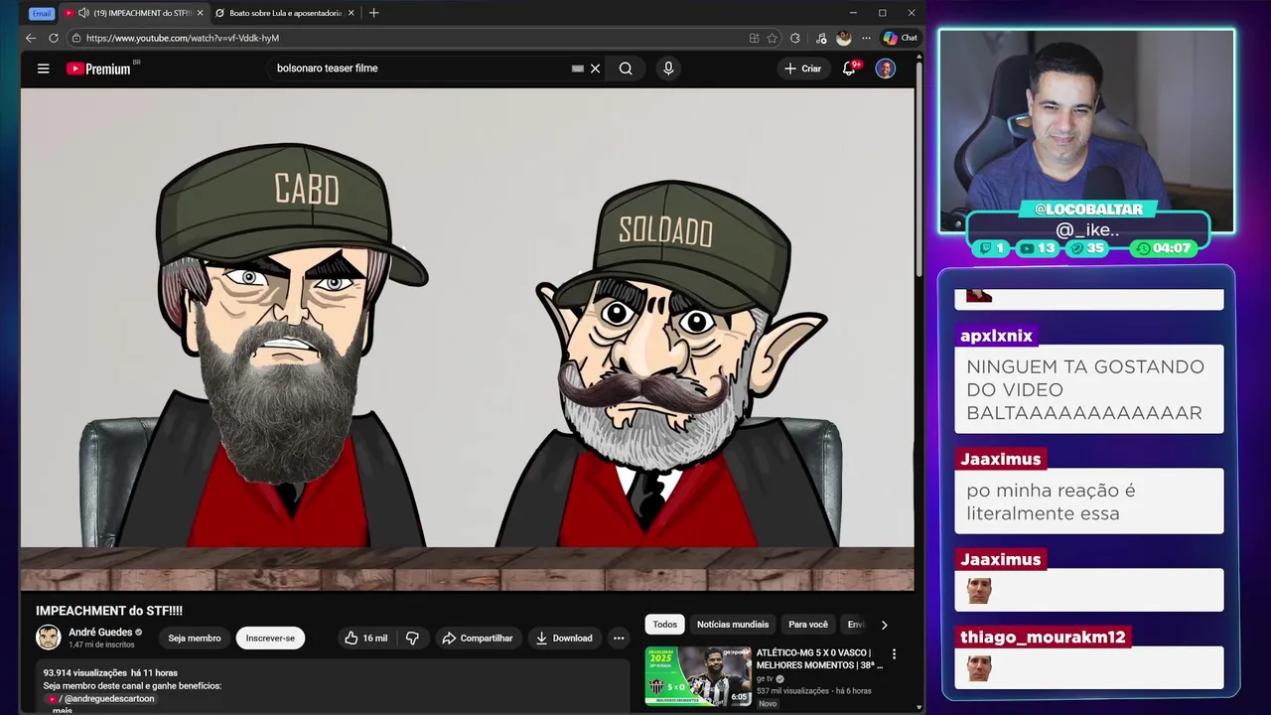
Task: Select the Notícias mundiais chip
Action: click(733, 625)
